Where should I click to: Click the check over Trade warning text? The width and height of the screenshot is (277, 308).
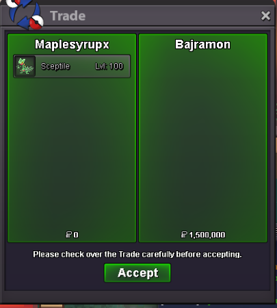[137, 254]
